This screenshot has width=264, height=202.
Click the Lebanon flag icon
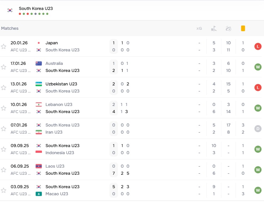tap(39, 105)
